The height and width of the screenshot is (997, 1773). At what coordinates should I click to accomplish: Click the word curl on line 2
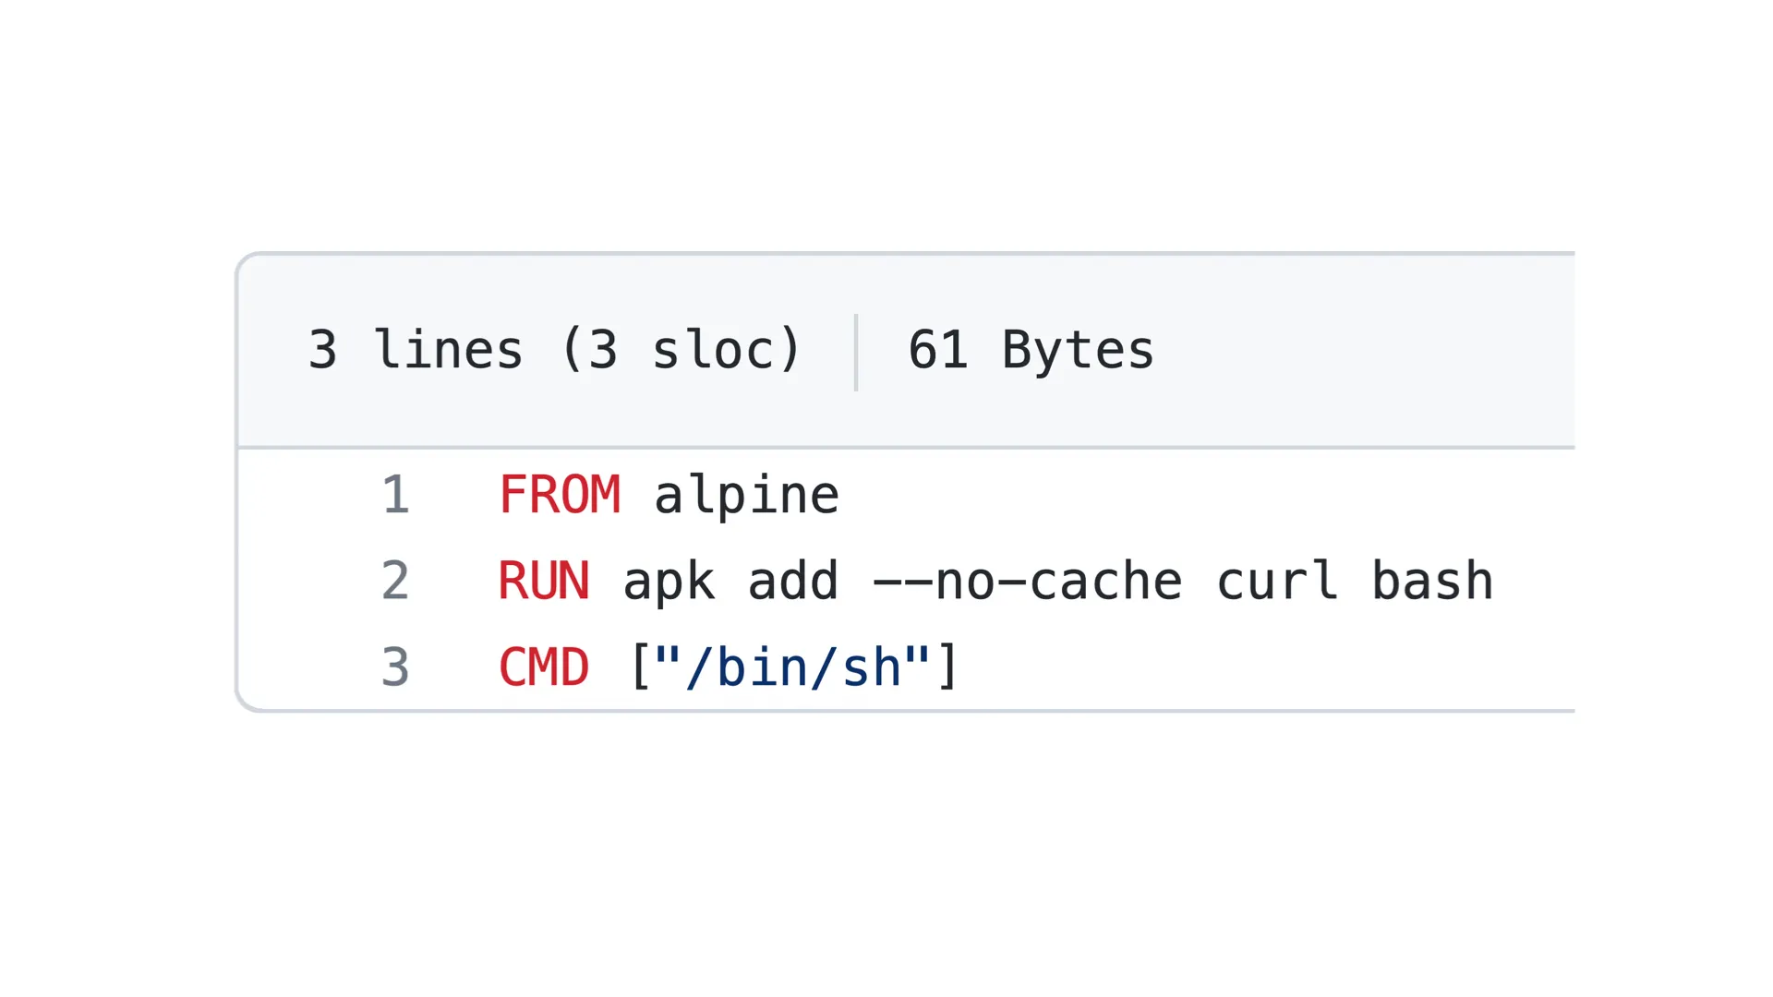pyautogui.click(x=1277, y=581)
